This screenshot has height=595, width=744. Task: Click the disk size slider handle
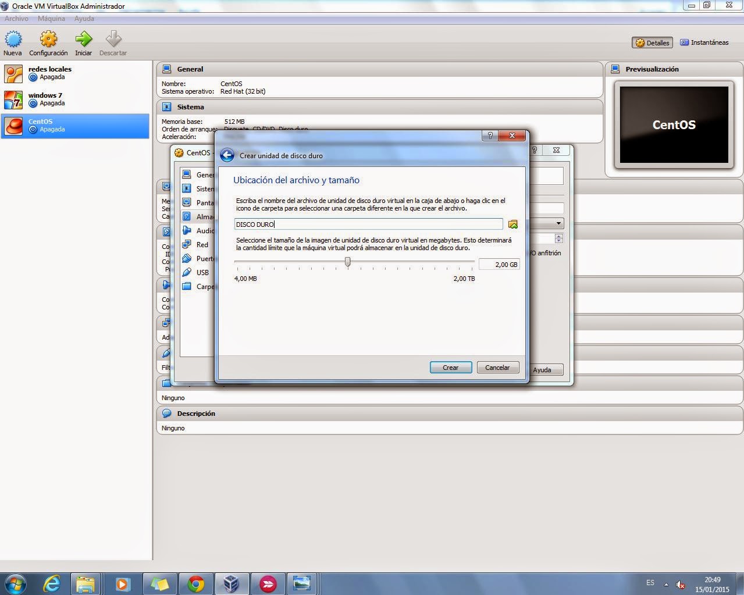[x=348, y=262]
